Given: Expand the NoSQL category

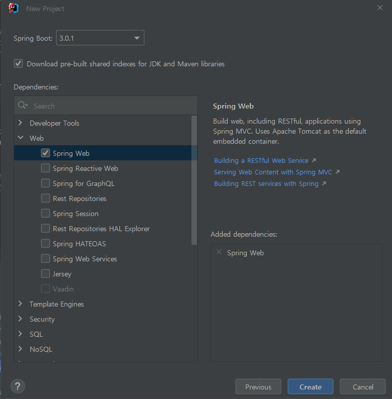Looking at the screenshot, I should (x=21, y=349).
